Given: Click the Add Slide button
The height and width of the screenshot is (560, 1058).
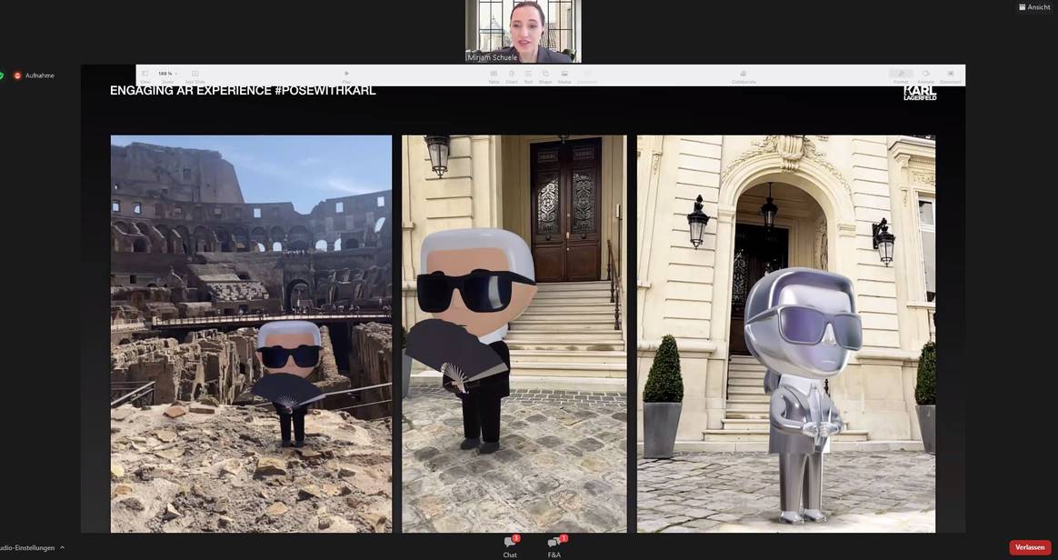Looking at the screenshot, I should coord(195,75).
